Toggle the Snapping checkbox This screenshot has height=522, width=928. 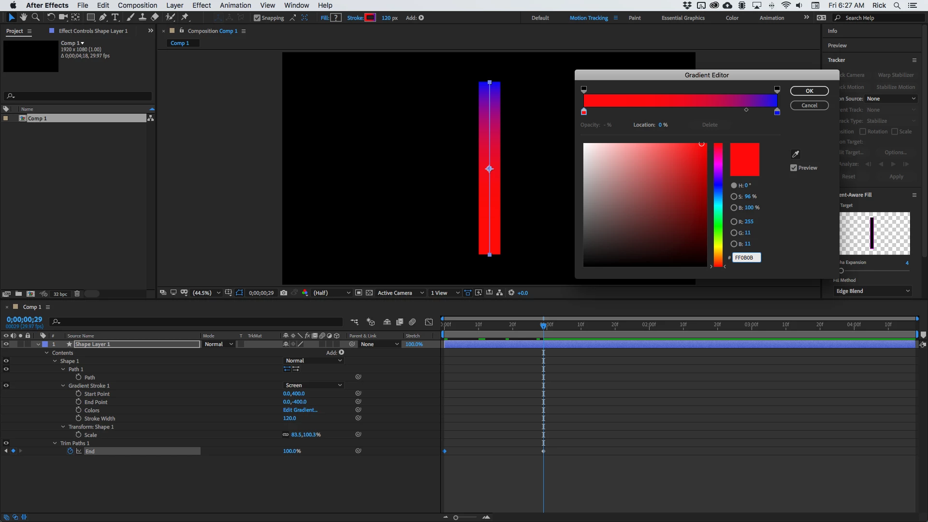pyautogui.click(x=257, y=18)
